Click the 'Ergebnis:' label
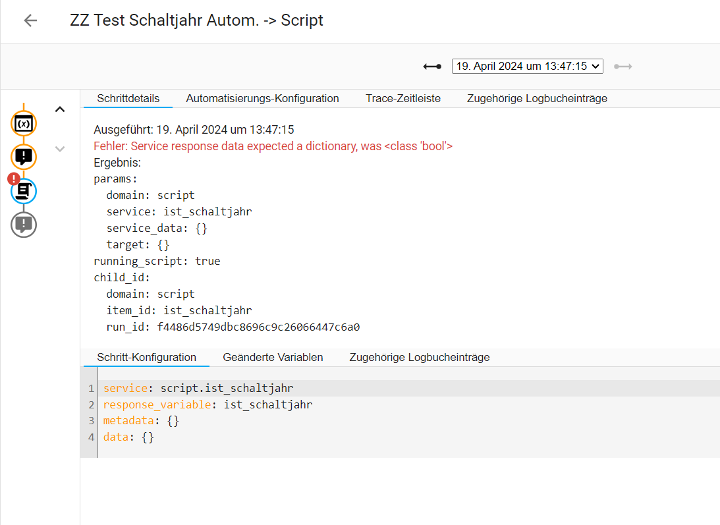This screenshot has height=525, width=720. point(117,163)
